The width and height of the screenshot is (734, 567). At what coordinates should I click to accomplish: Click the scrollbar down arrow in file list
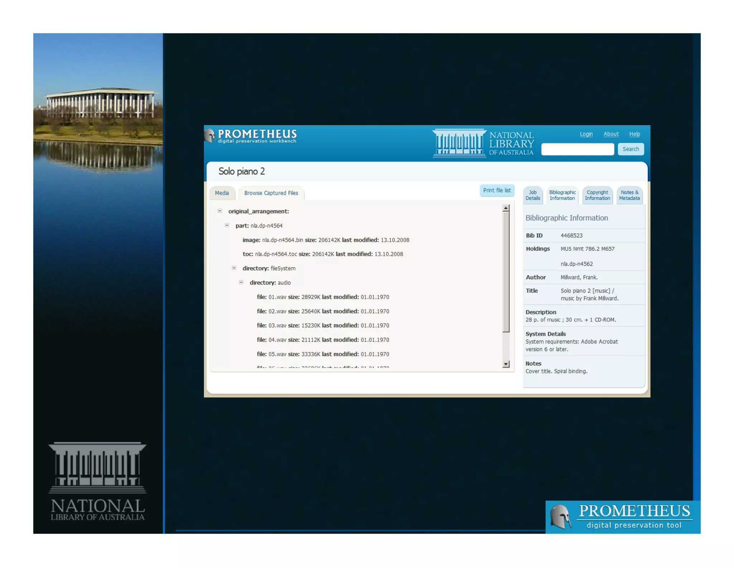click(506, 364)
